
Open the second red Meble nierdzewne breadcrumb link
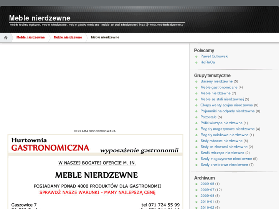68,37
